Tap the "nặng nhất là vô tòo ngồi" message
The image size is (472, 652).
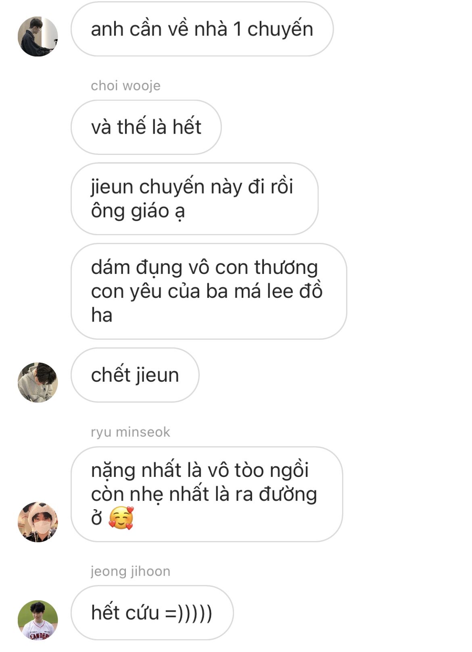click(x=207, y=494)
